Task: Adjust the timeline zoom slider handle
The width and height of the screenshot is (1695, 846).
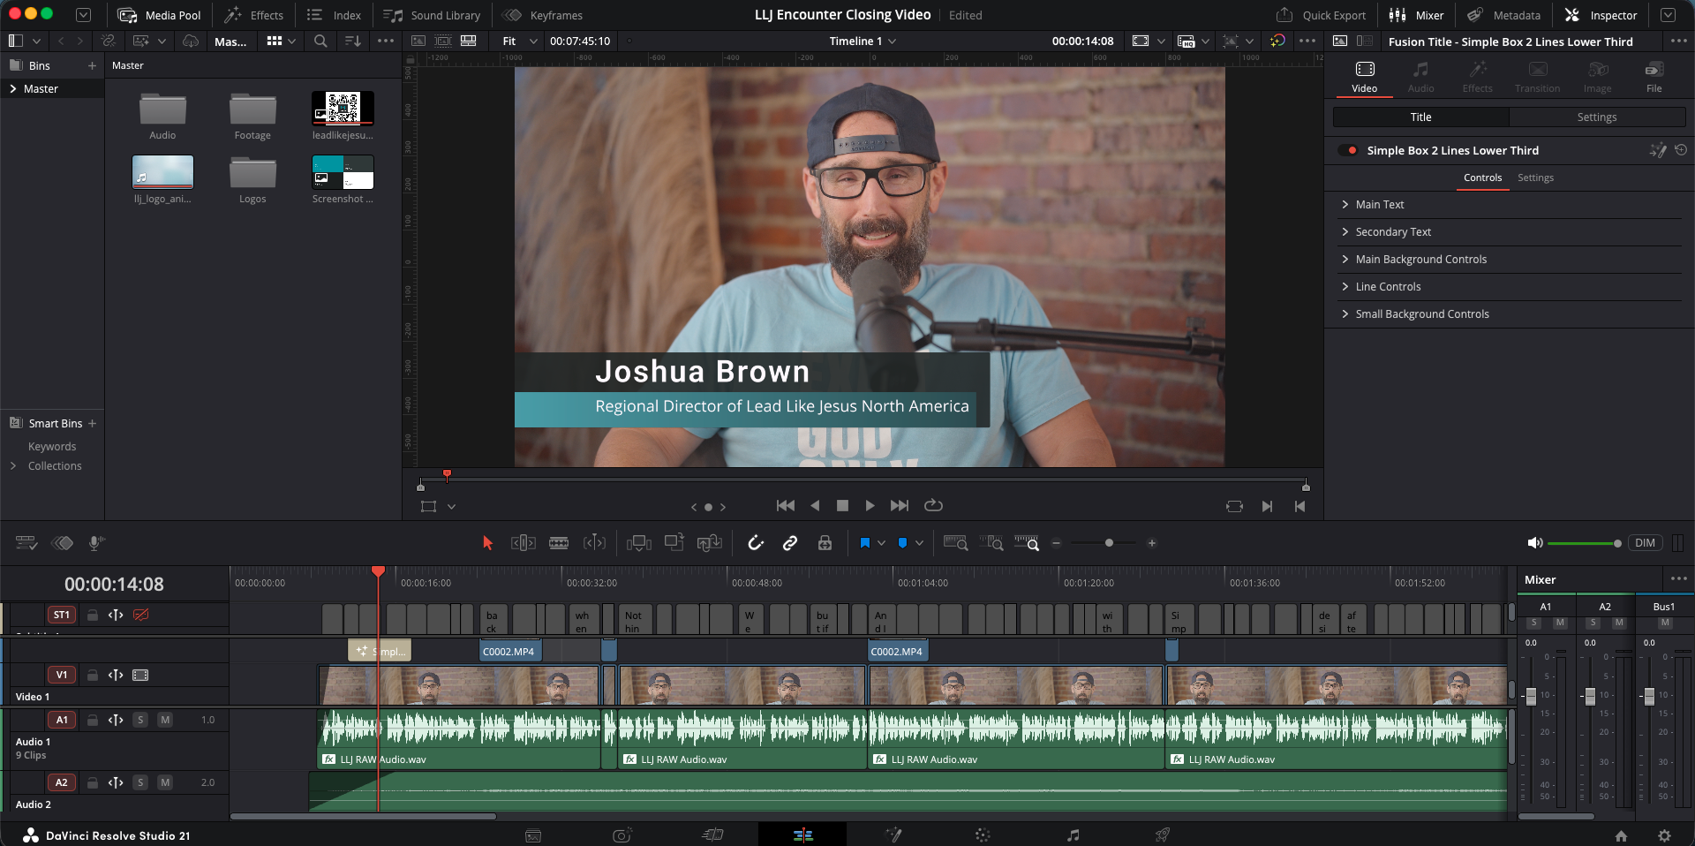Action: click(x=1109, y=543)
